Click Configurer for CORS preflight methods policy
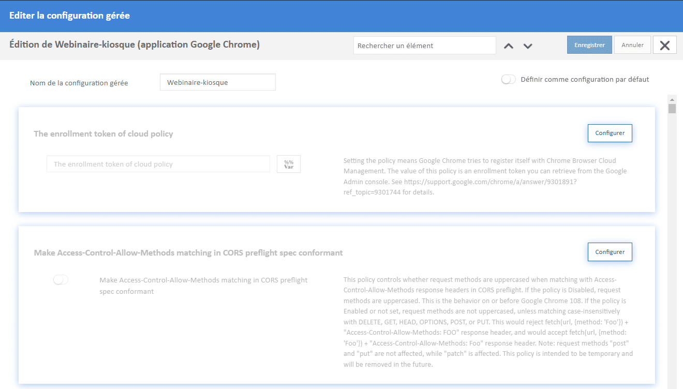This screenshot has height=389, width=683. coord(610,252)
